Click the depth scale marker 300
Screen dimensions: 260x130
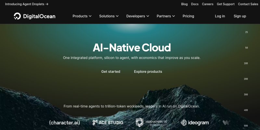(x=246, y=95)
